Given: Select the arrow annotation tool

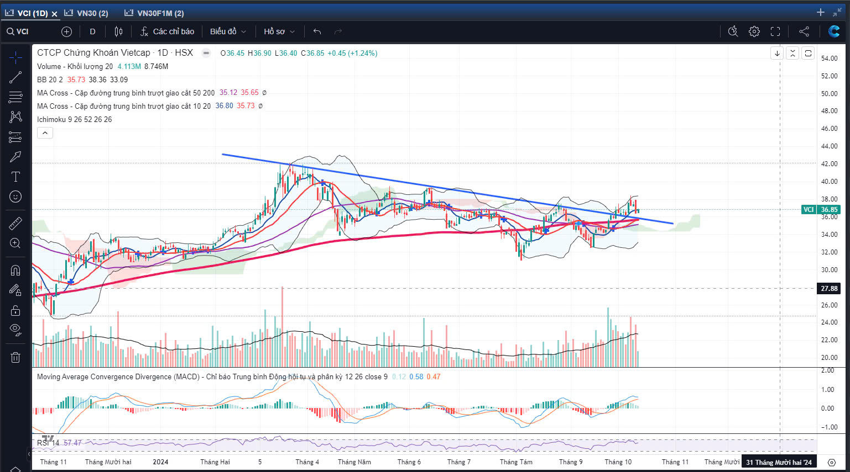Looking at the screenshot, I should pos(15,157).
